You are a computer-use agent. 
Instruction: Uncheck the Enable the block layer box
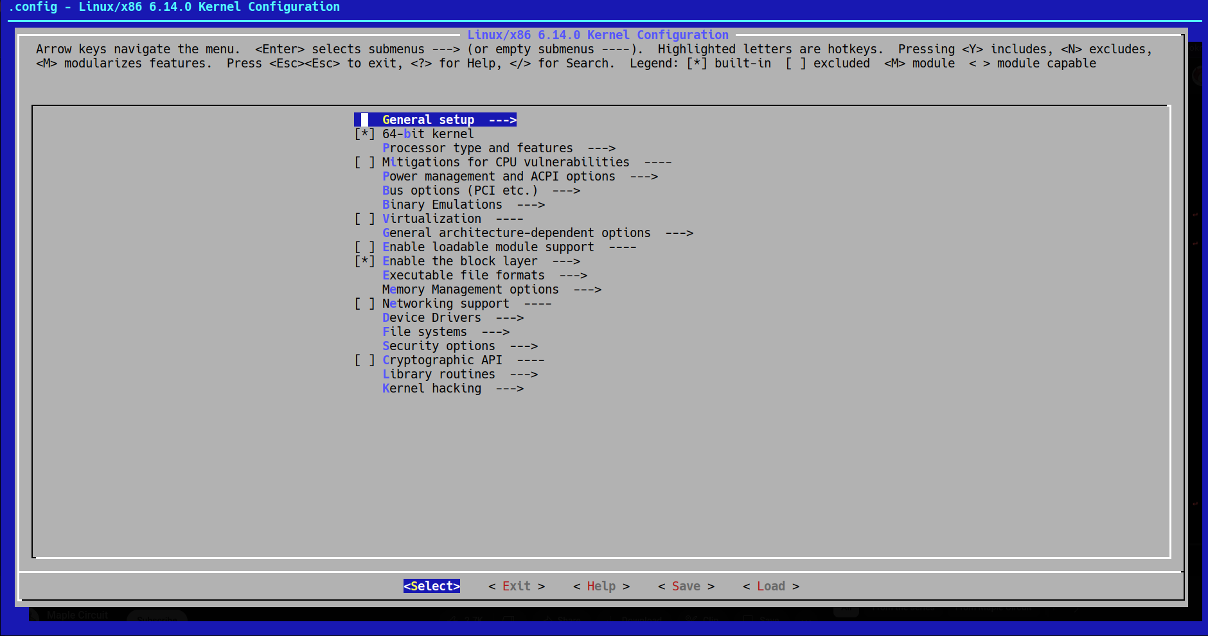(364, 261)
